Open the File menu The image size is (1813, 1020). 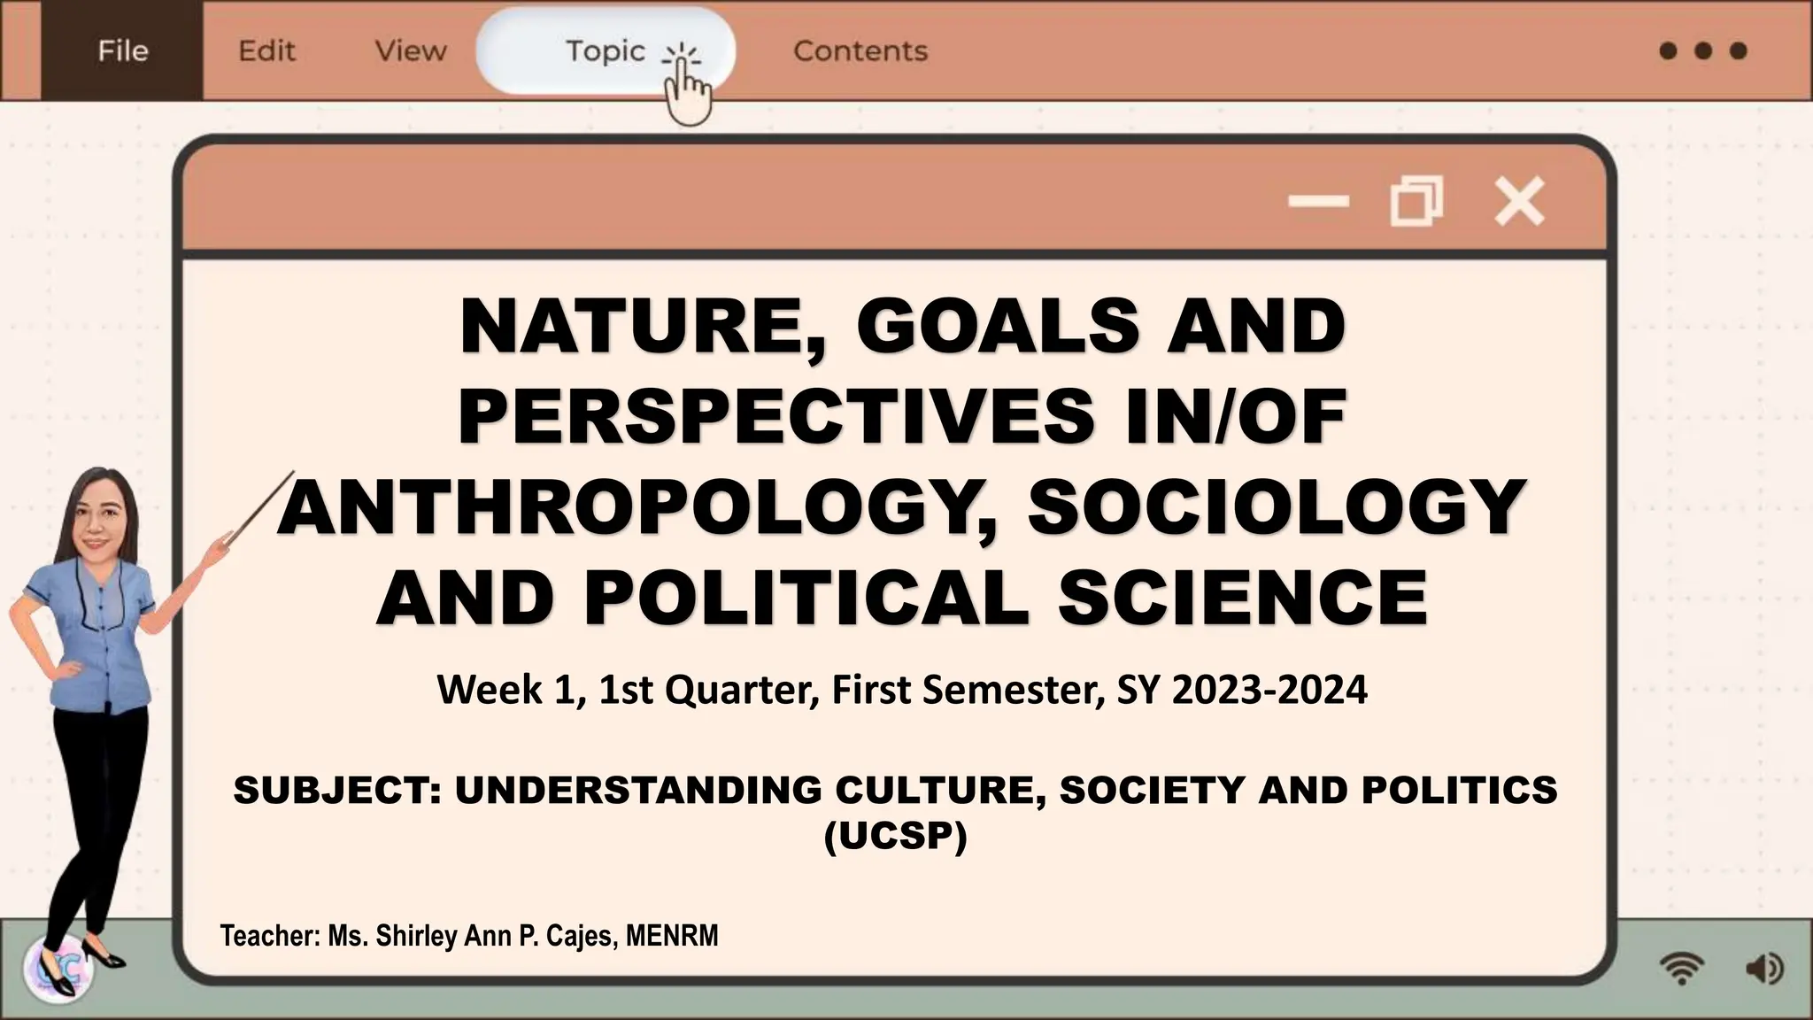coord(122,50)
